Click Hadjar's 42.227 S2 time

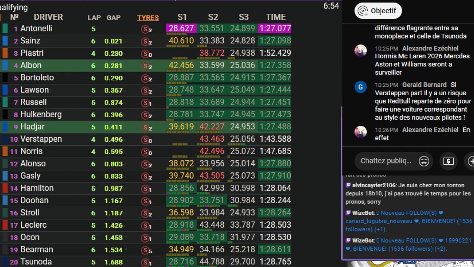212,126
